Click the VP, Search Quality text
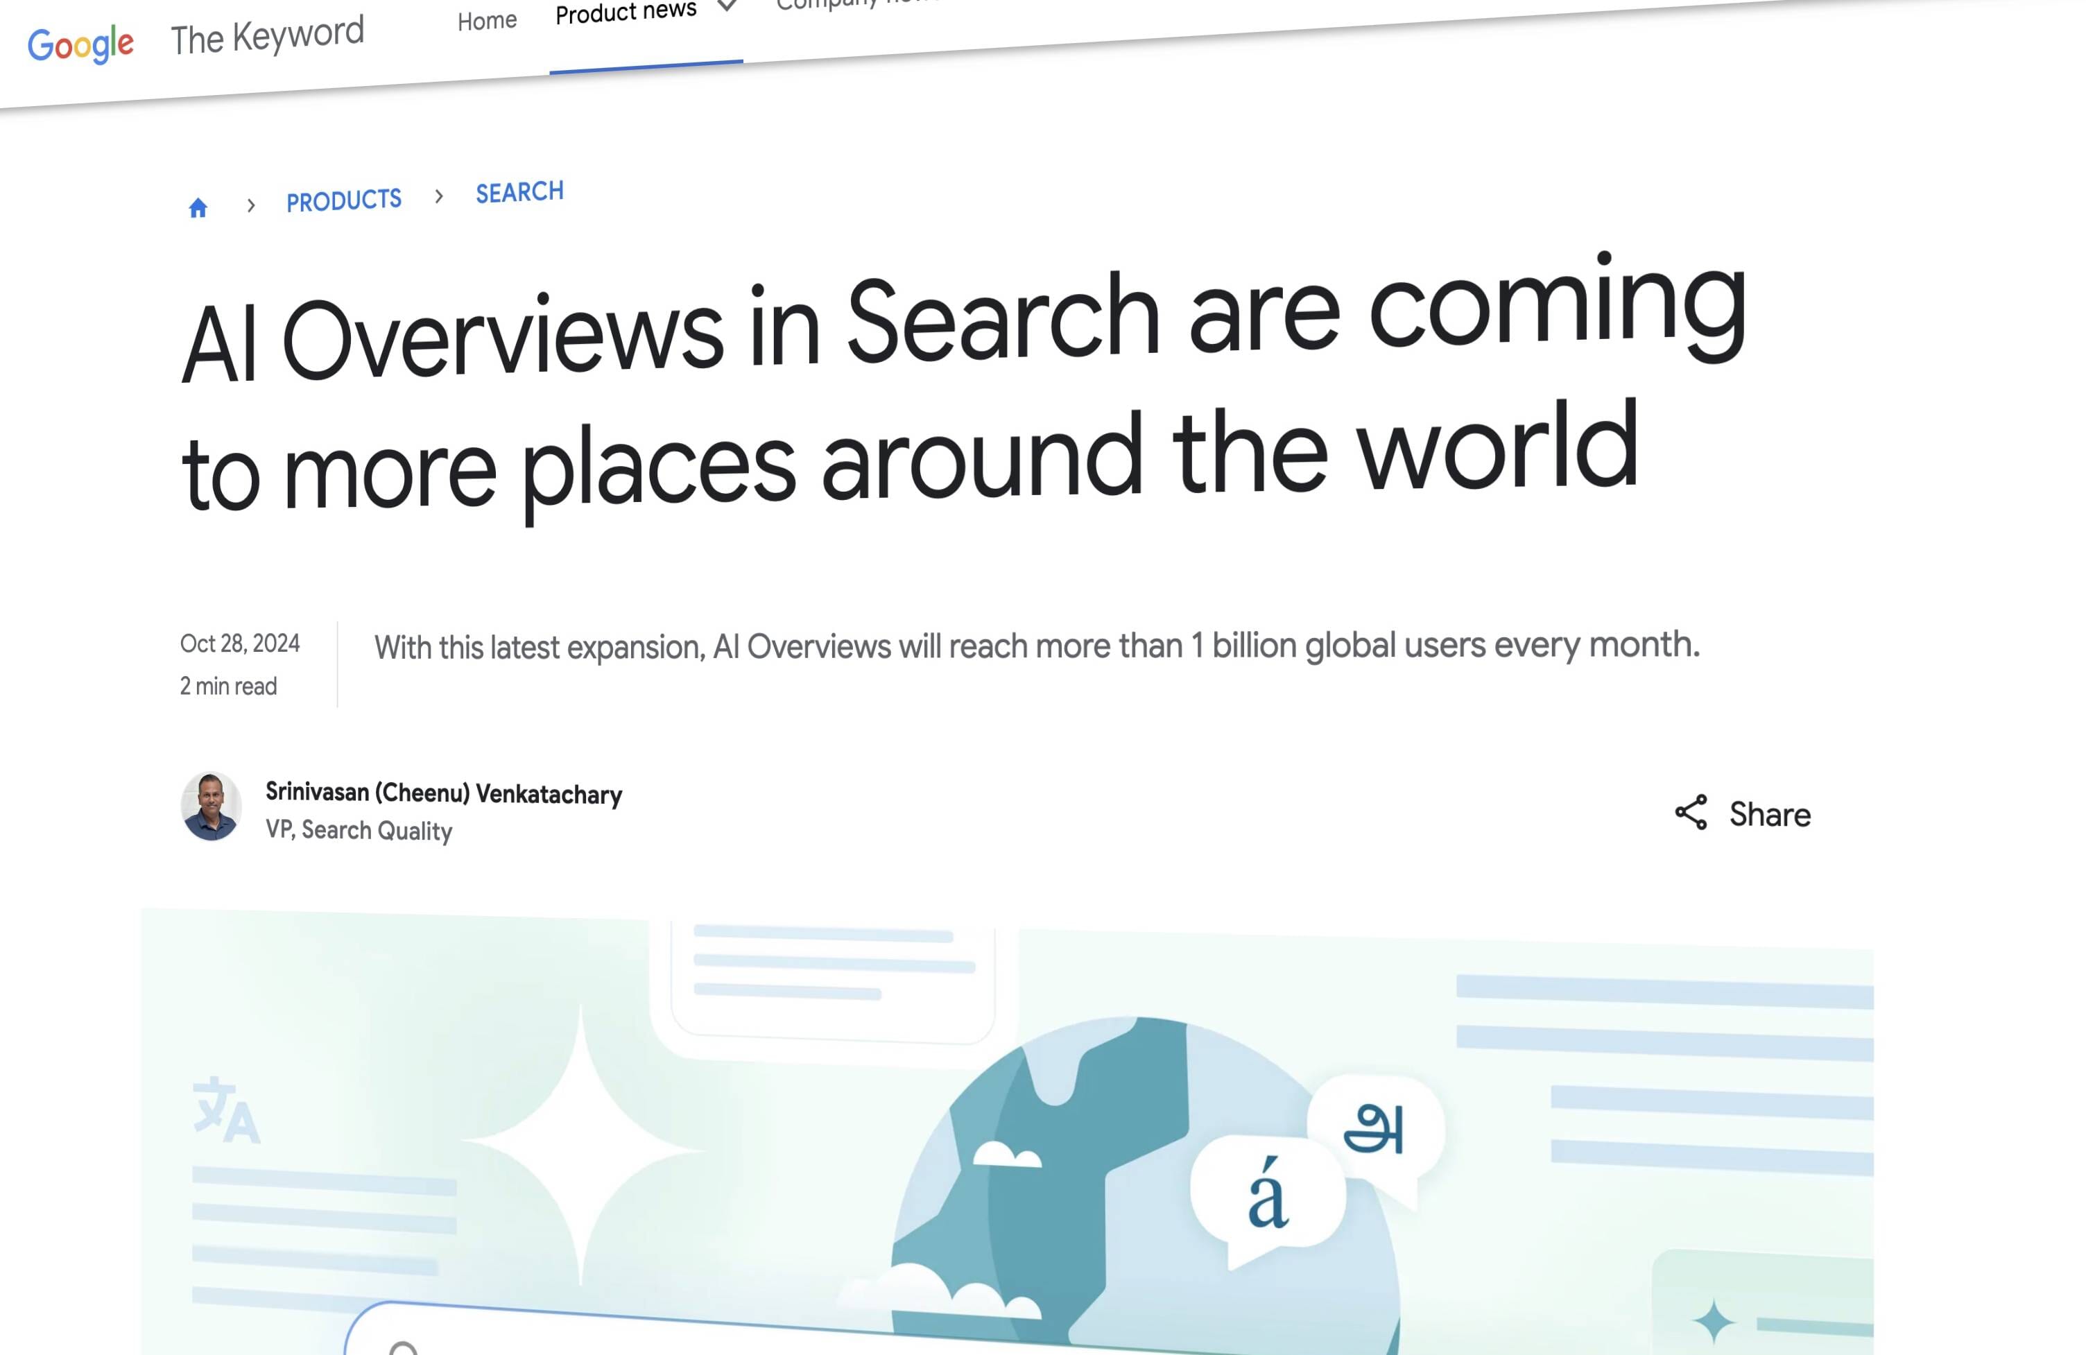2086x1355 pixels. click(359, 830)
